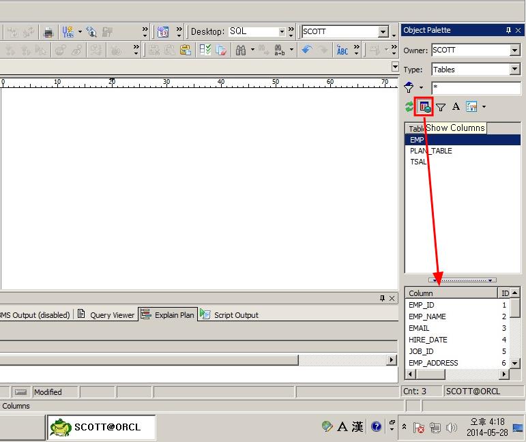Click the binoculars find icon
The image size is (526, 442).
240,50
